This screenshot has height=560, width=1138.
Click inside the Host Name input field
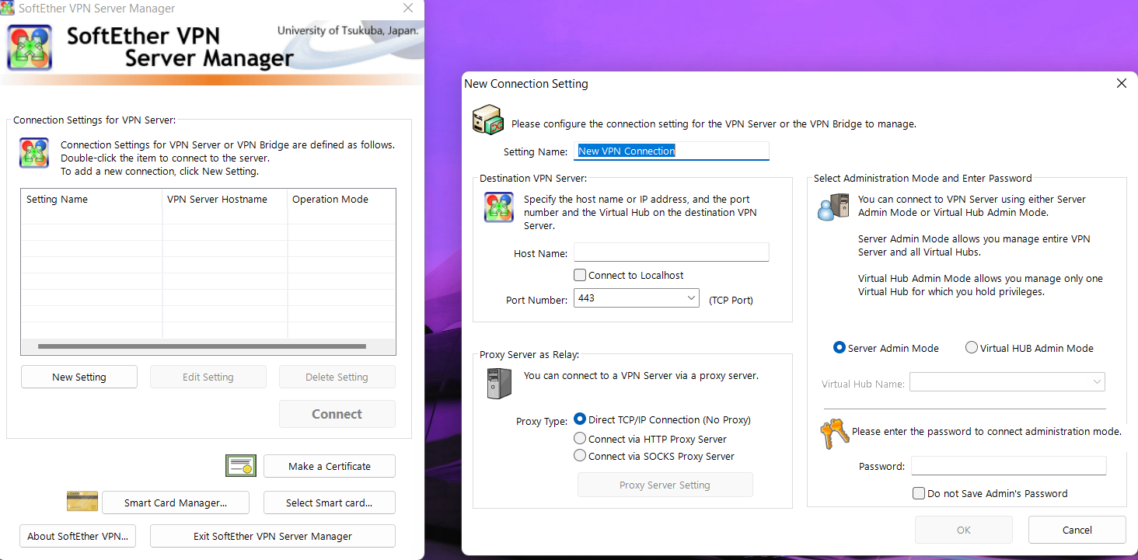(670, 252)
